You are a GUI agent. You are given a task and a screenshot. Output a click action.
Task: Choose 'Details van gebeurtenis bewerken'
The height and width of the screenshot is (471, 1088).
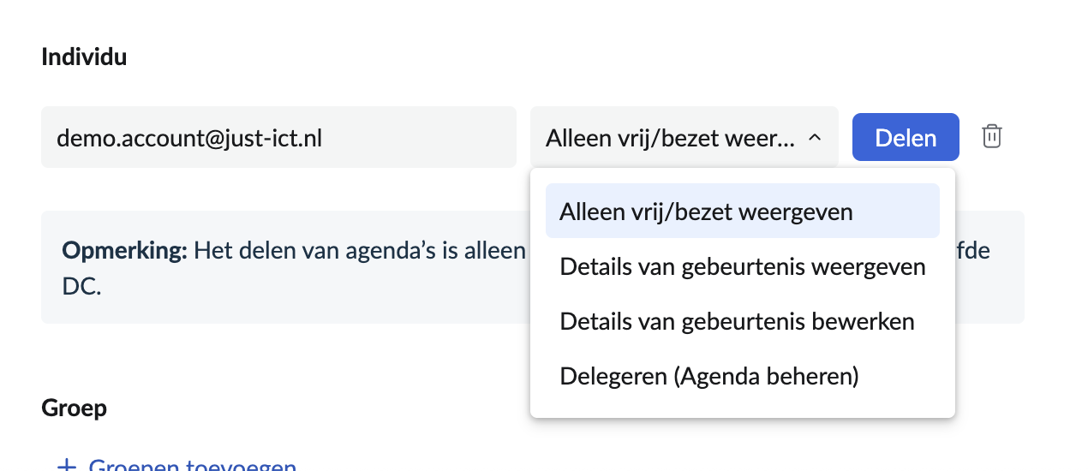pos(736,321)
